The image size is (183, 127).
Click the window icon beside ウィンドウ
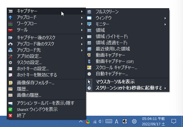[89, 18]
